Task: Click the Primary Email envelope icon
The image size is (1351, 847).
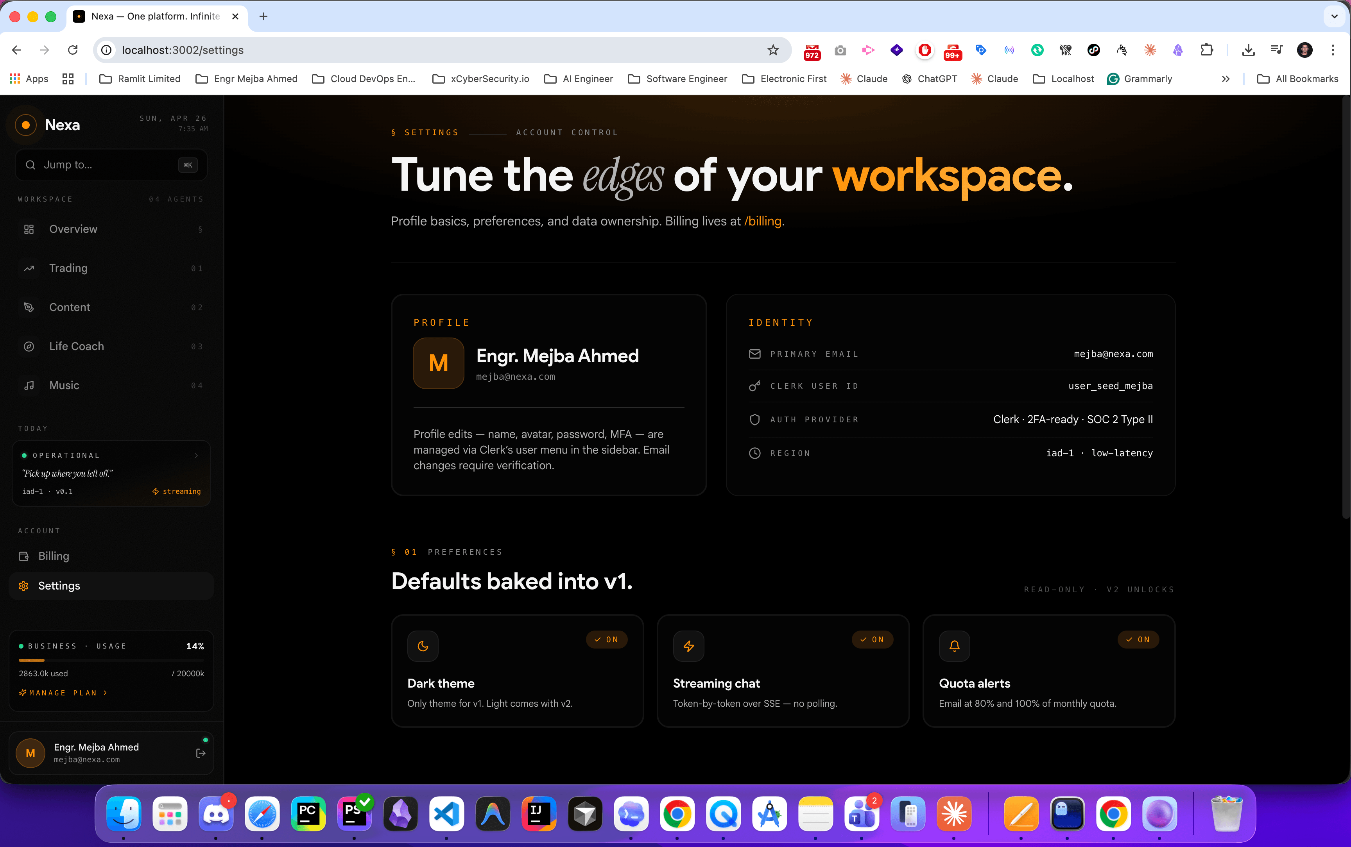Action: (755, 354)
